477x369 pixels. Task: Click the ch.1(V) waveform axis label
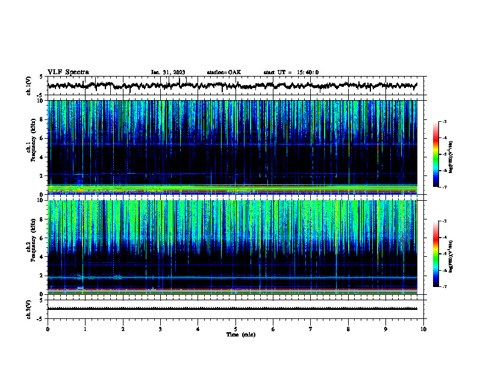coord(29,86)
